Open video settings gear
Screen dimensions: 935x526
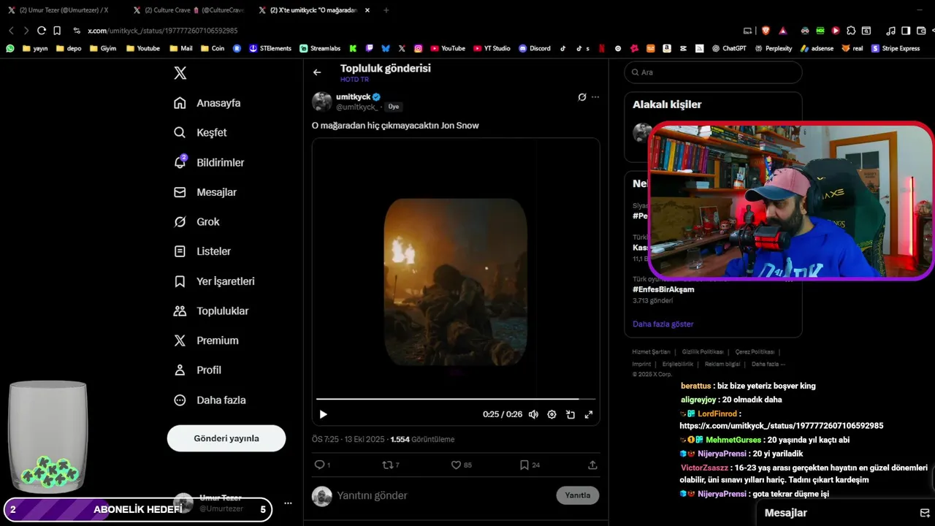pyautogui.click(x=552, y=414)
